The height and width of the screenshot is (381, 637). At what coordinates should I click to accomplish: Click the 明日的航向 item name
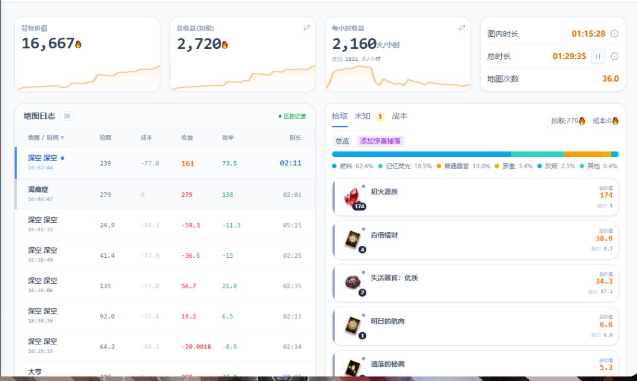click(x=387, y=321)
